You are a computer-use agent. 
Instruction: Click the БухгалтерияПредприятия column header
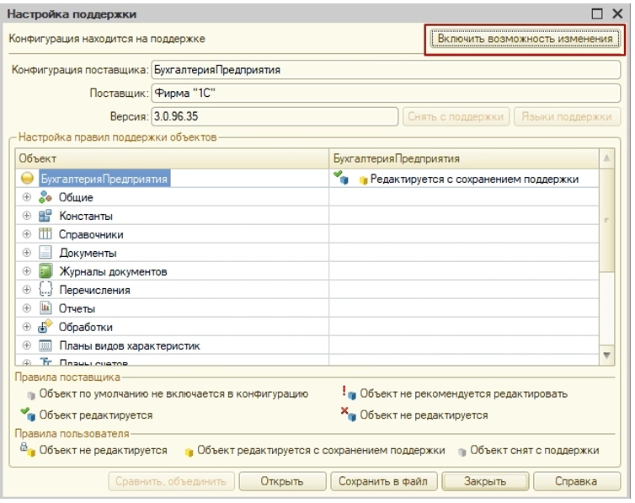(x=464, y=158)
